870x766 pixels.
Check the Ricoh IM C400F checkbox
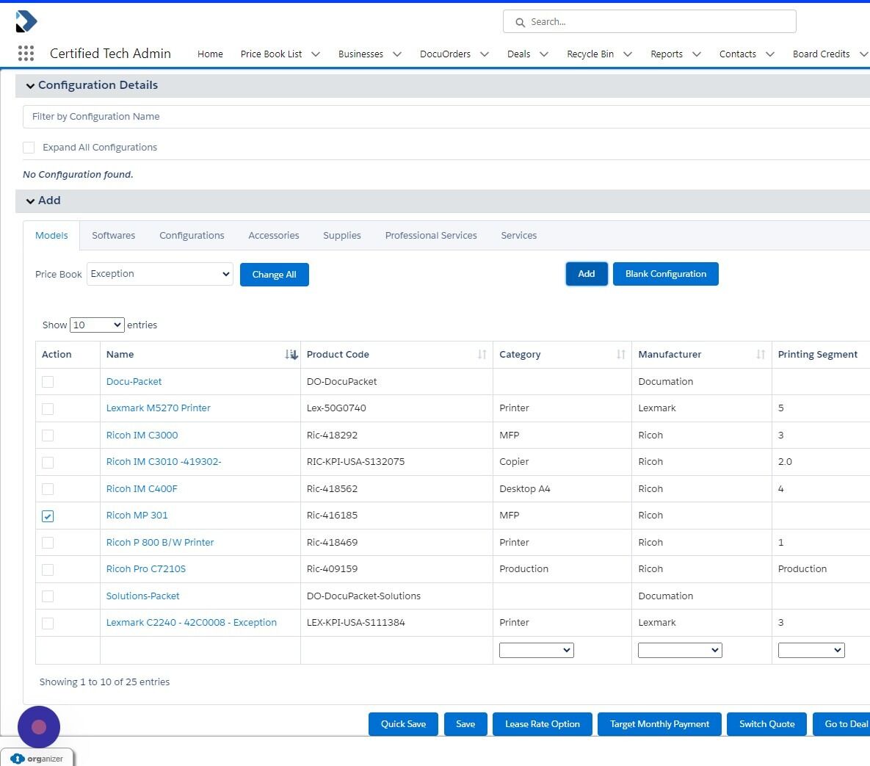tap(48, 489)
